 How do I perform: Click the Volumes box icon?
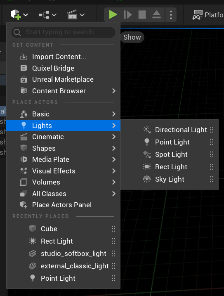pos(24,182)
